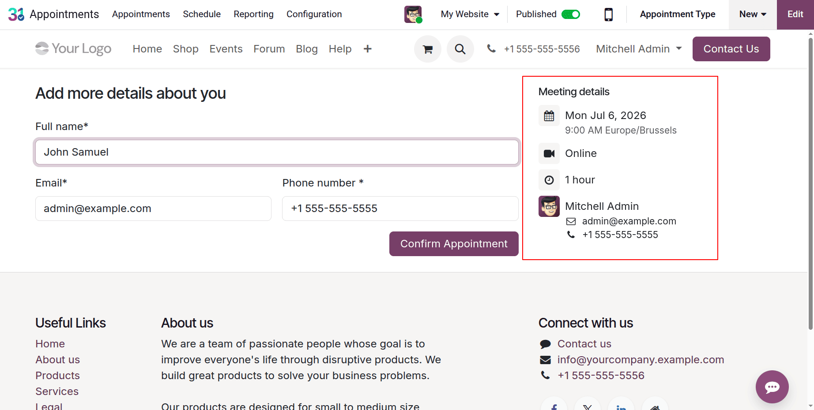Click the plus icon after Help menu

367,49
